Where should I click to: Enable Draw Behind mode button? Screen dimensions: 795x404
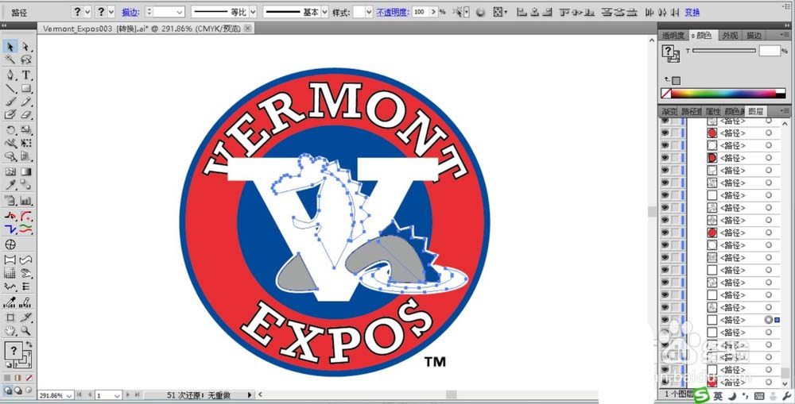17,391
